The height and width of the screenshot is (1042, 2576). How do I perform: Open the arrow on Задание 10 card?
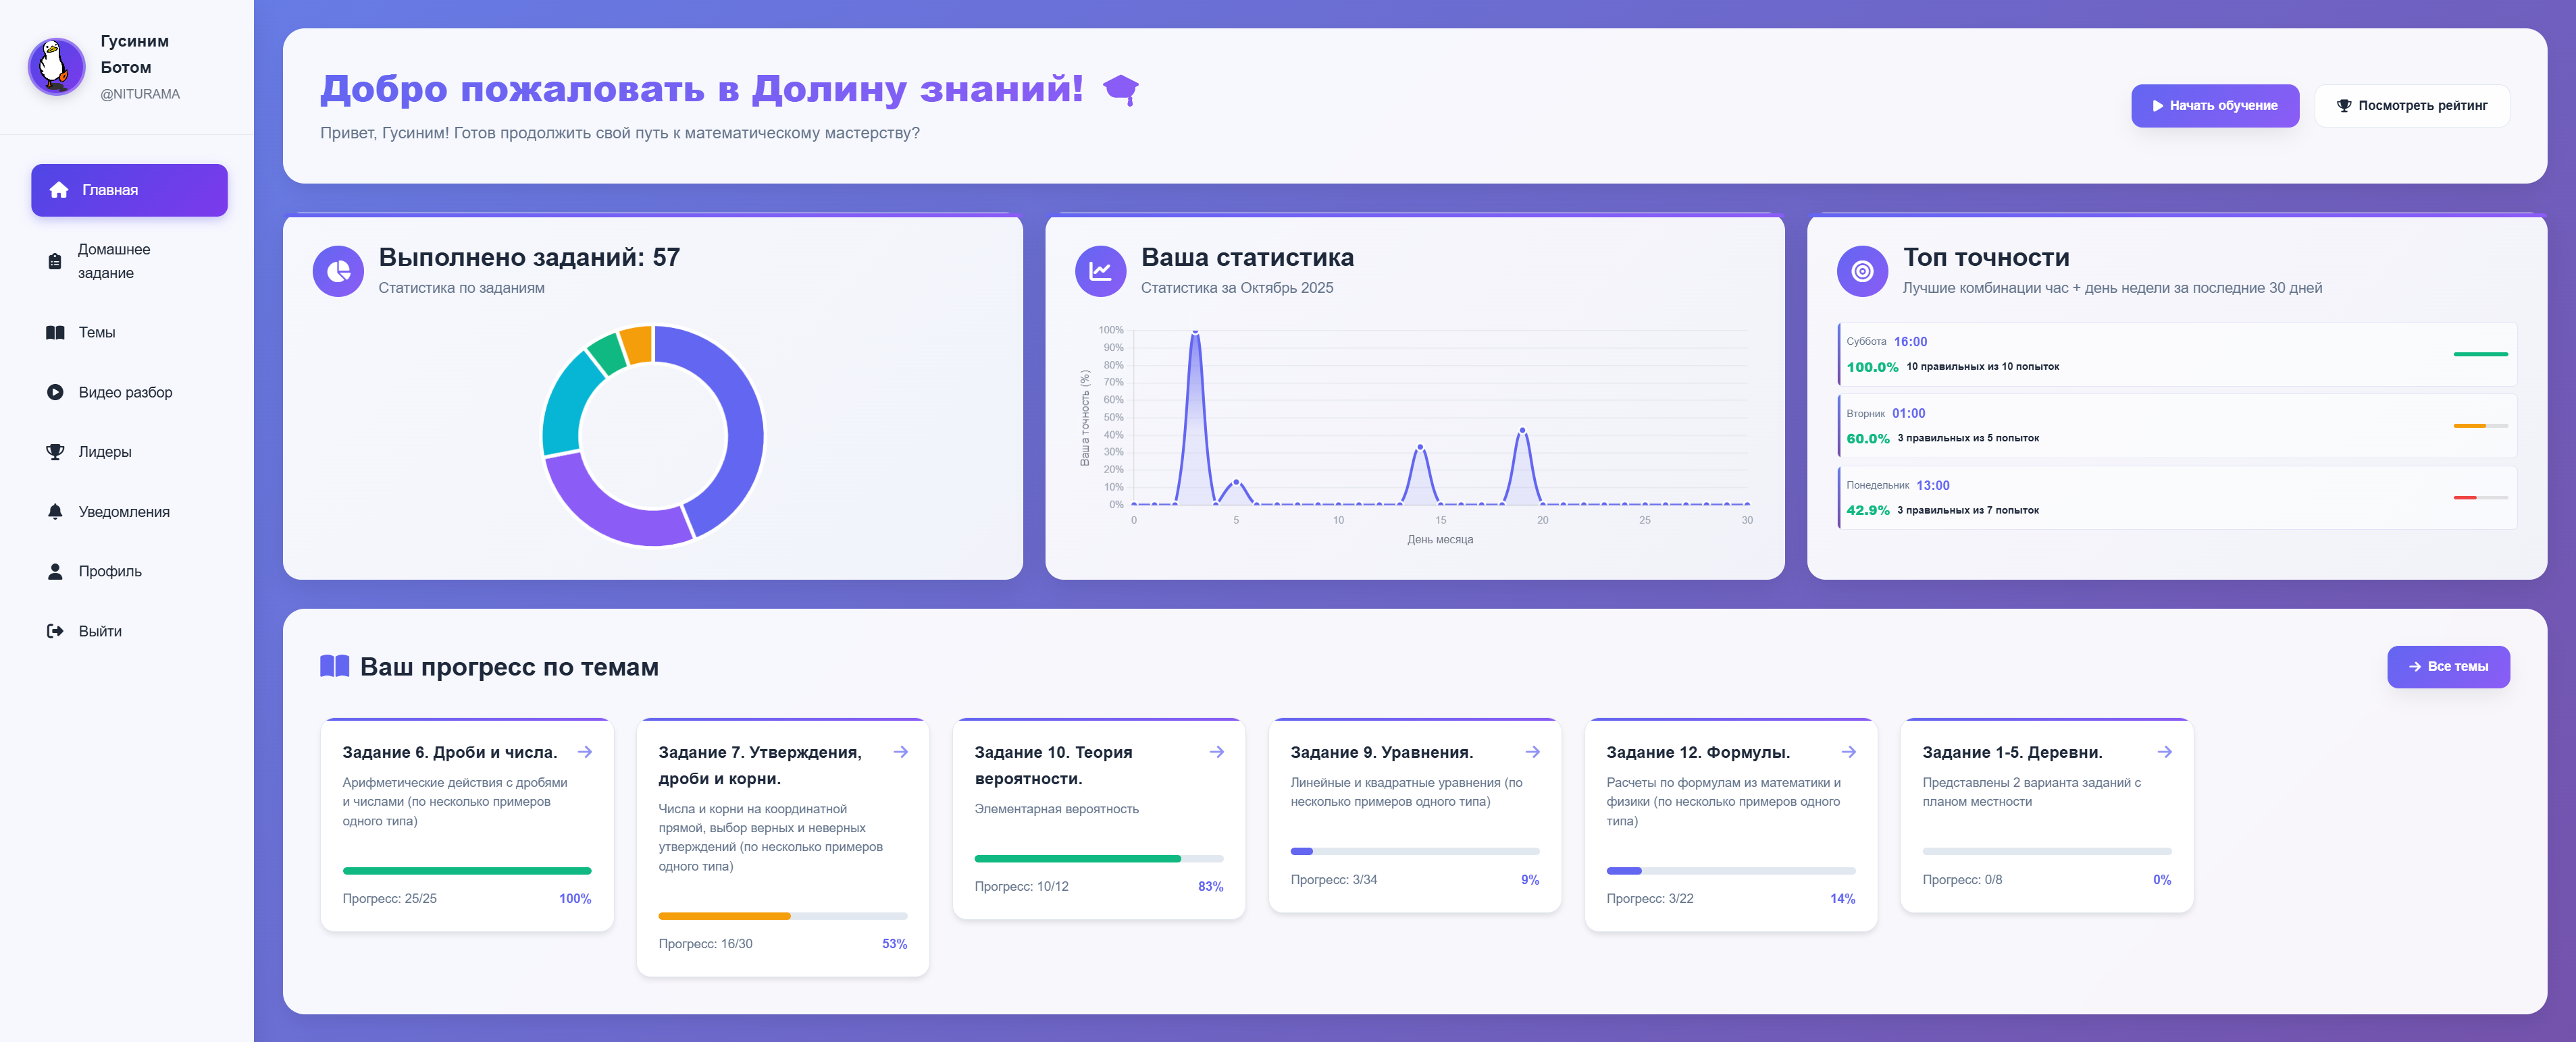[x=1217, y=752]
